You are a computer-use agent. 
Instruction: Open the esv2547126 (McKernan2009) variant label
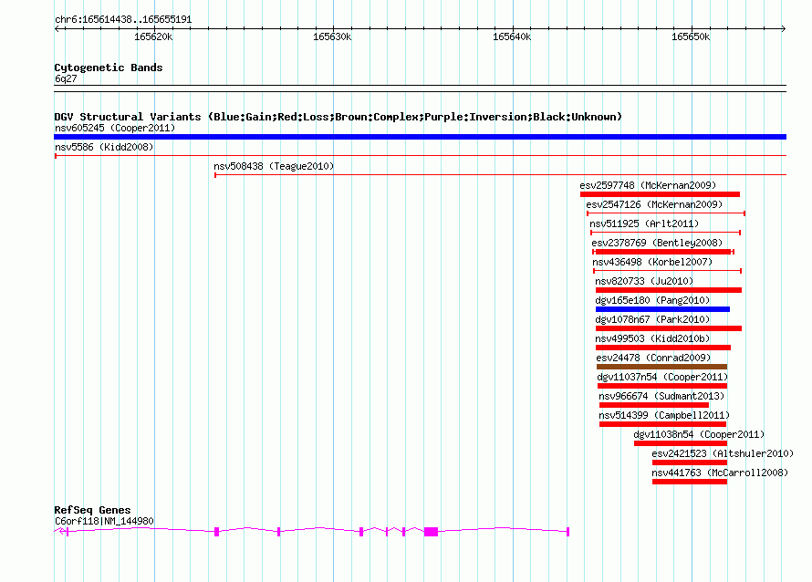coord(654,205)
